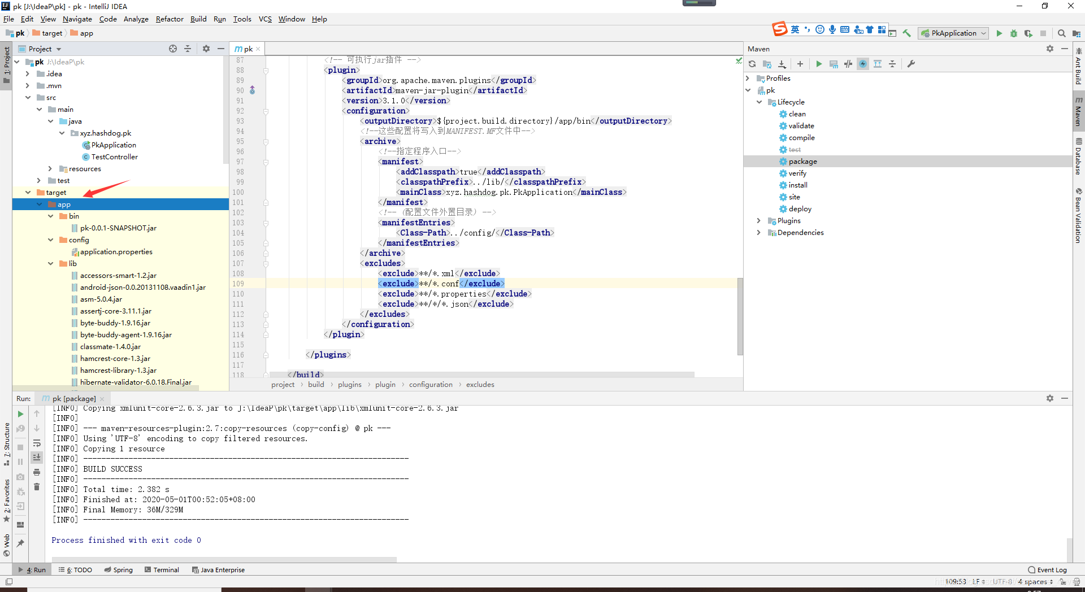Open Database side tool window
Viewport: 1085px width, 592px height.
(x=1079, y=156)
